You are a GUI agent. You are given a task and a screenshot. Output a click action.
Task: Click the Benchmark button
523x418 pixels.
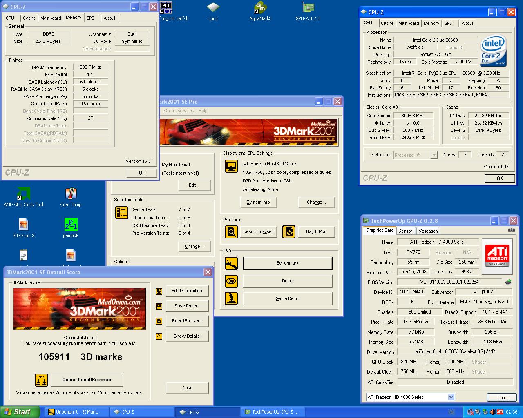click(x=288, y=263)
